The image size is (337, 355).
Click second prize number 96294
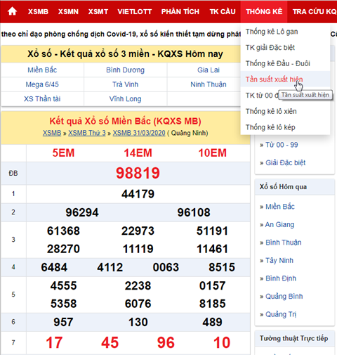click(82, 212)
